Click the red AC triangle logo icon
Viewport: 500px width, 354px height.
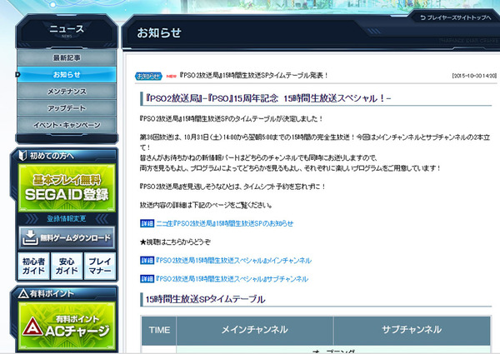[32, 327]
